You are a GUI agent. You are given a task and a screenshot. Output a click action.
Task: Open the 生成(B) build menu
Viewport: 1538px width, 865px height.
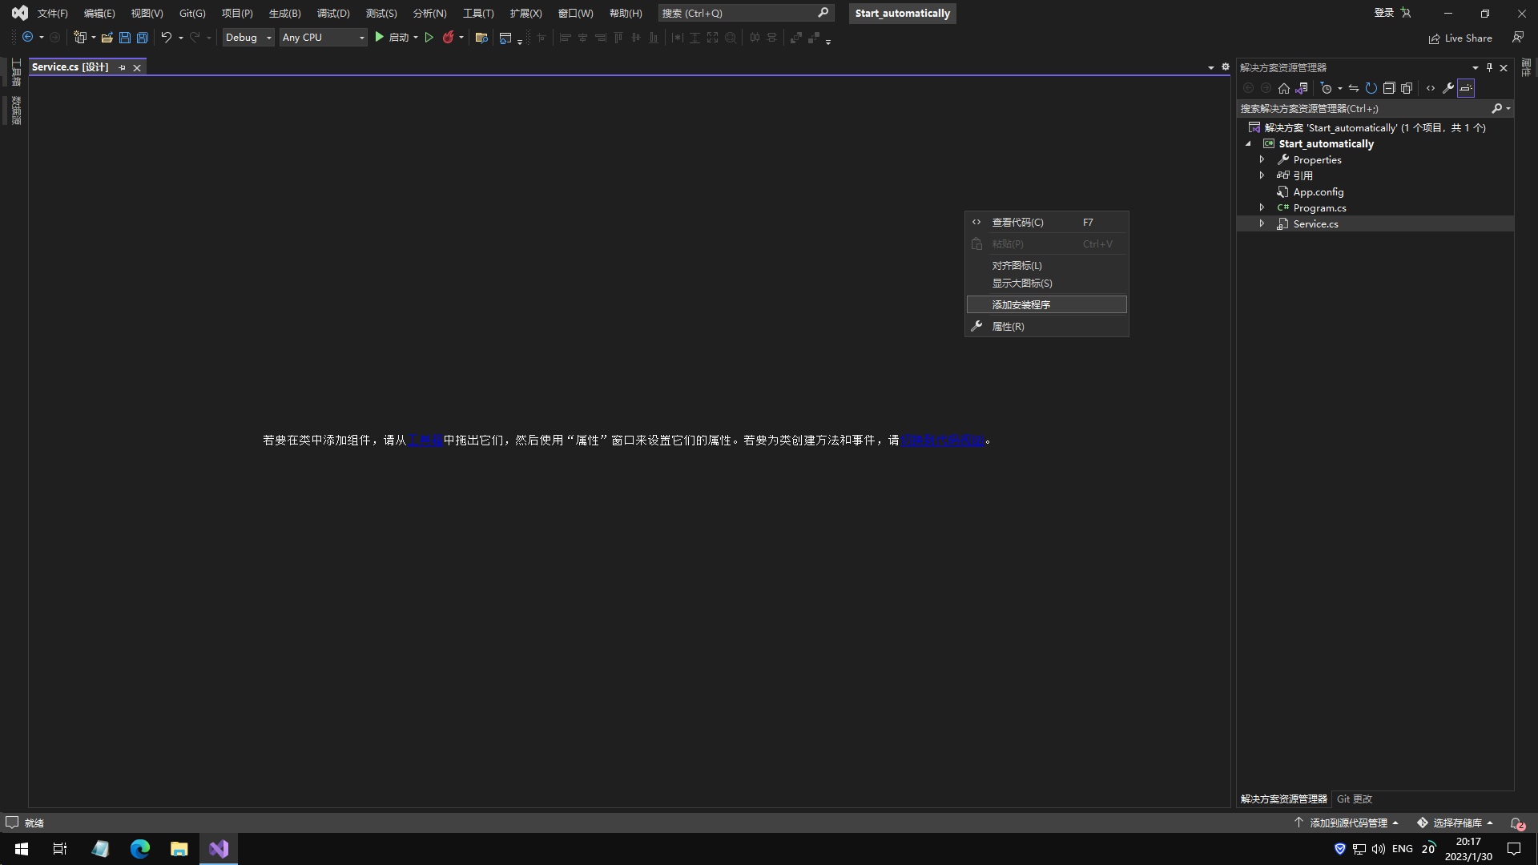click(x=284, y=13)
